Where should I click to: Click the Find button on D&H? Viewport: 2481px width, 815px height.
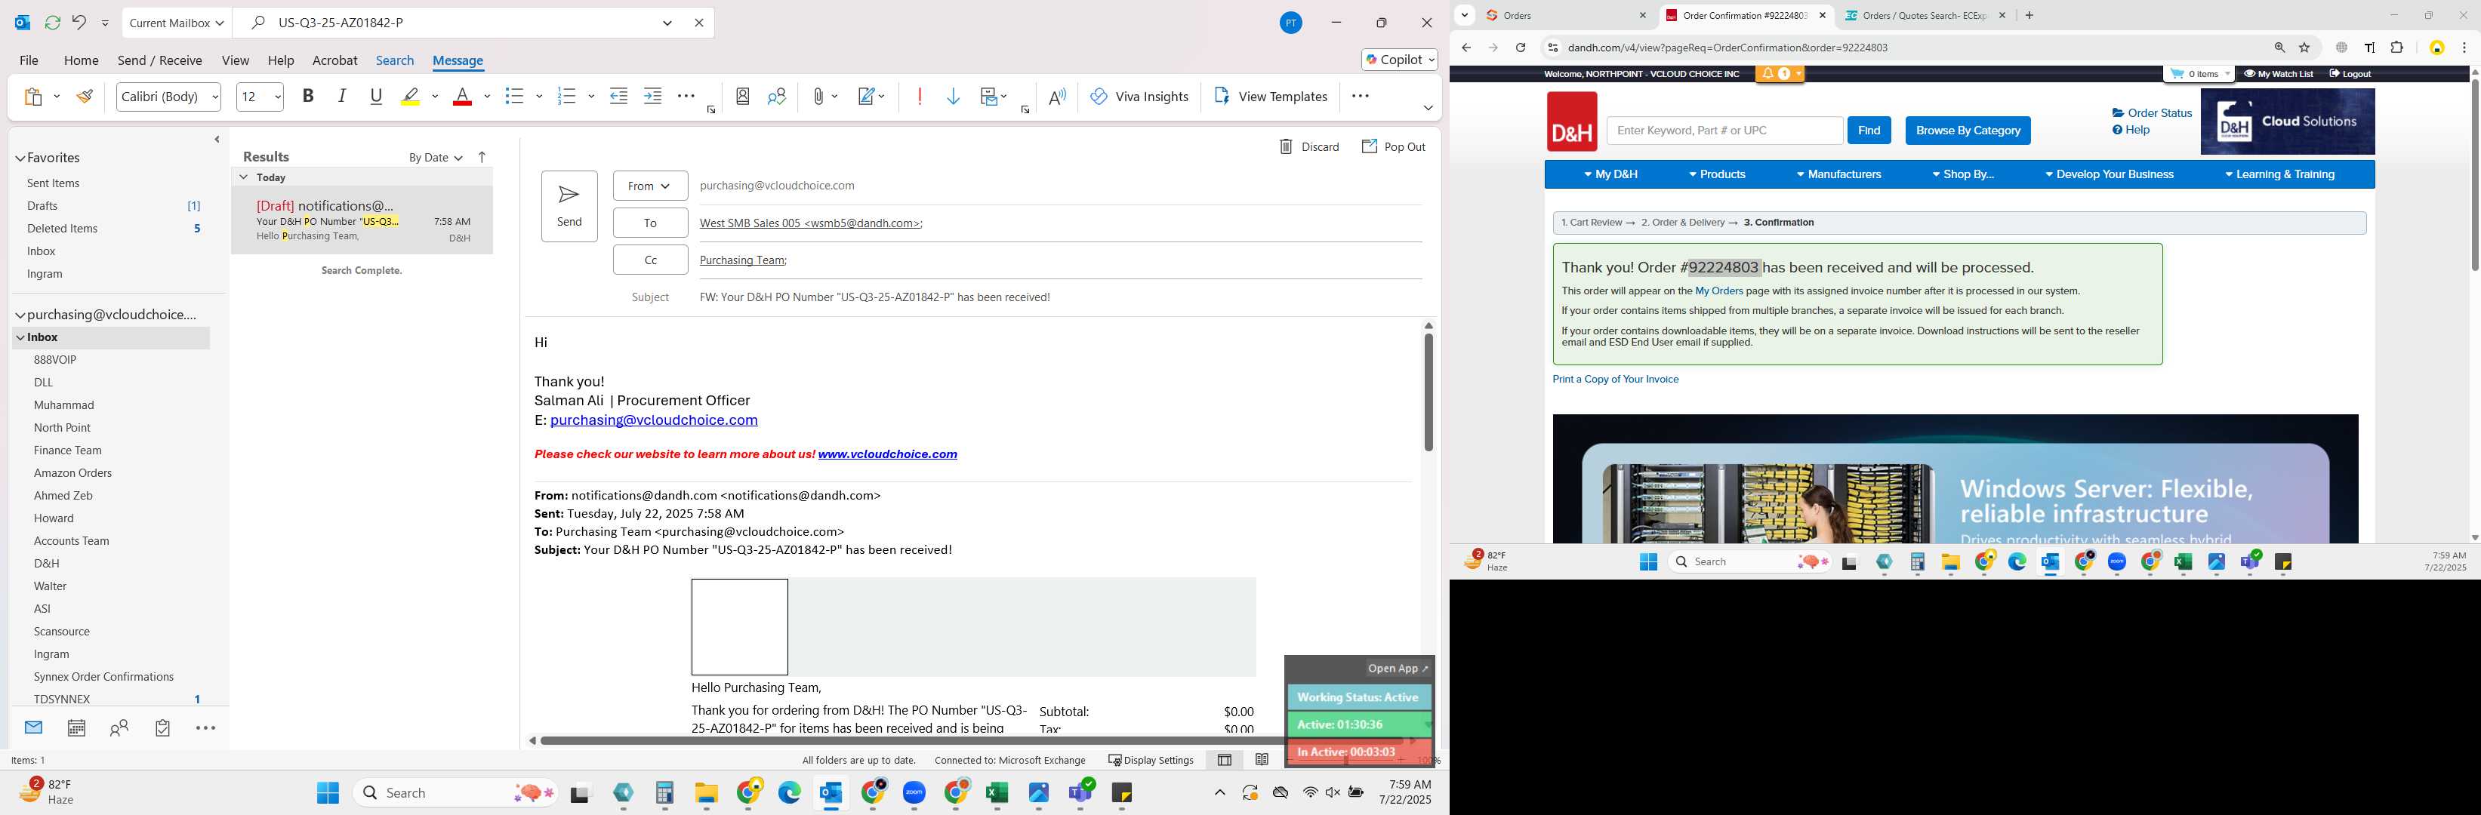[x=1869, y=130]
